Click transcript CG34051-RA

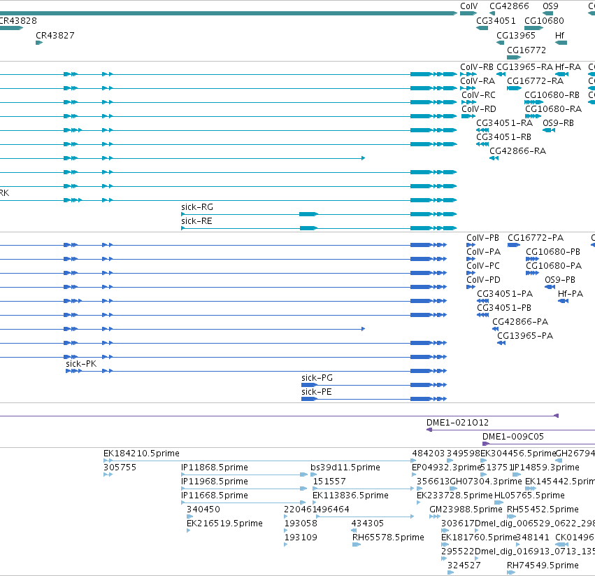point(504,123)
